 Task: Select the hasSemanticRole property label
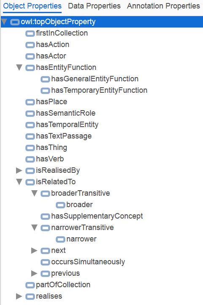tap(66, 113)
